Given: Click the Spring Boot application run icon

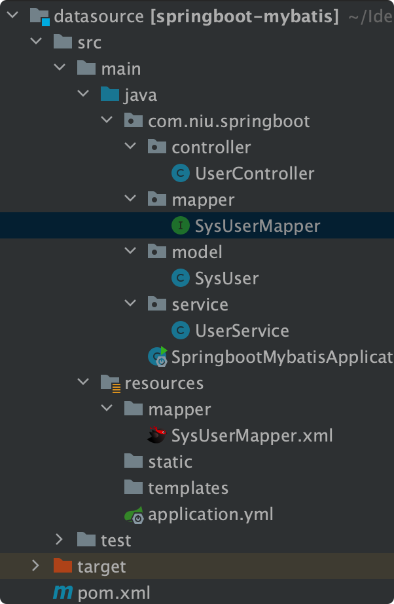Looking at the screenshot, I should pyautogui.click(x=157, y=356).
